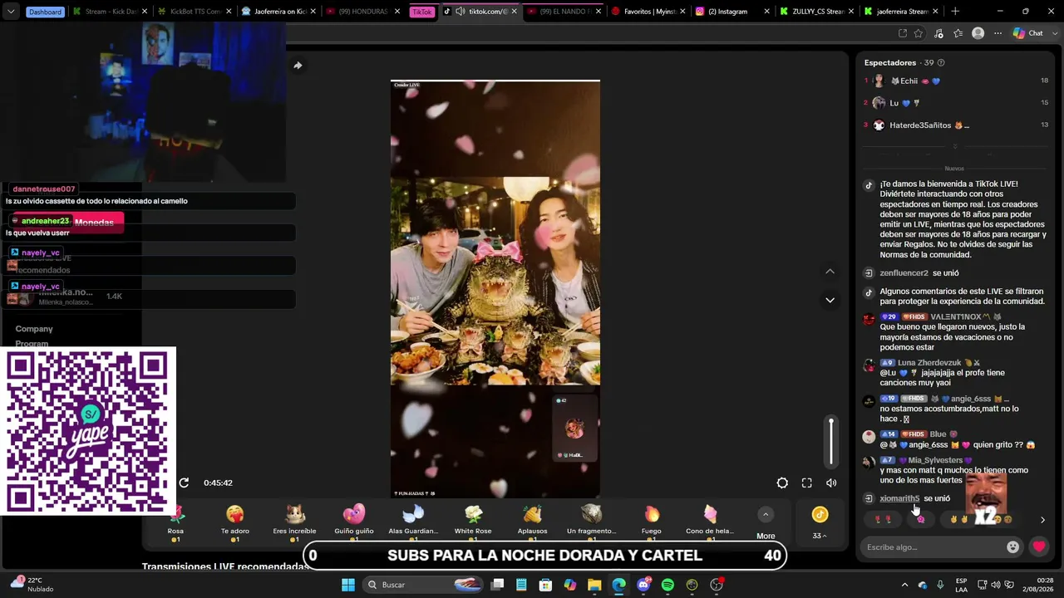Open File Explorer from the taskbar
Screen dimensions: 1064x598
(594, 585)
